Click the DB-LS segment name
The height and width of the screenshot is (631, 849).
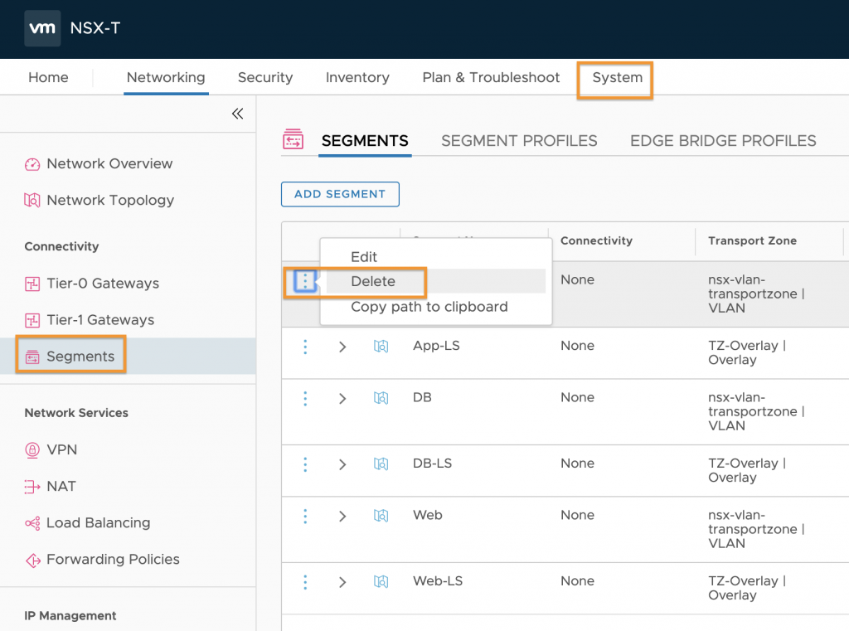click(x=432, y=464)
